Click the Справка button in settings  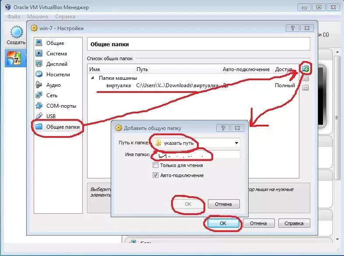click(x=294, y=223)
